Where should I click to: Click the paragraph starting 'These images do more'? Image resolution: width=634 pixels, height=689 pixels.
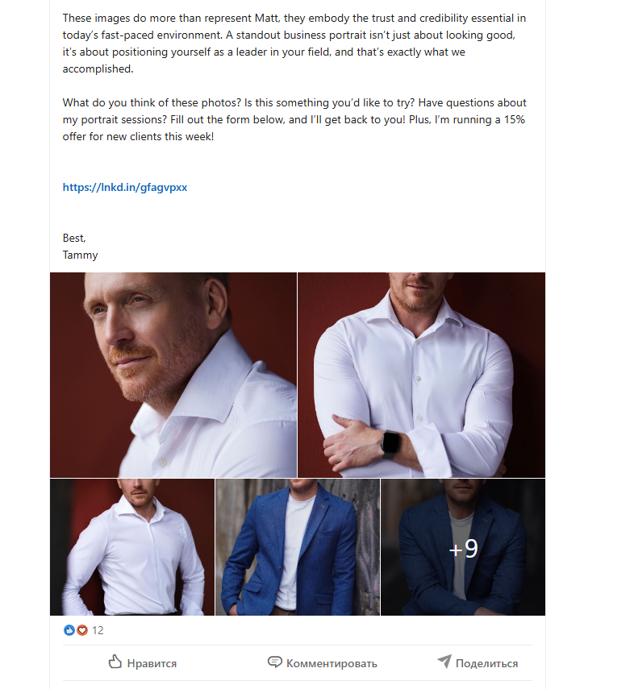click(x=294, y=44)
